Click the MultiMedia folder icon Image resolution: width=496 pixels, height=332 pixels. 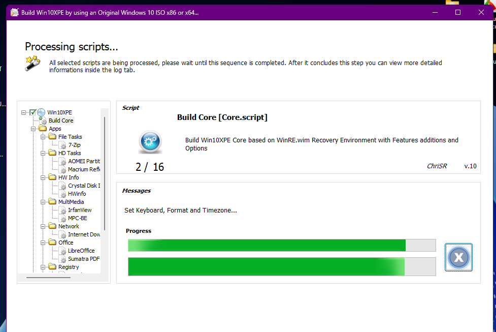(52, 201)
